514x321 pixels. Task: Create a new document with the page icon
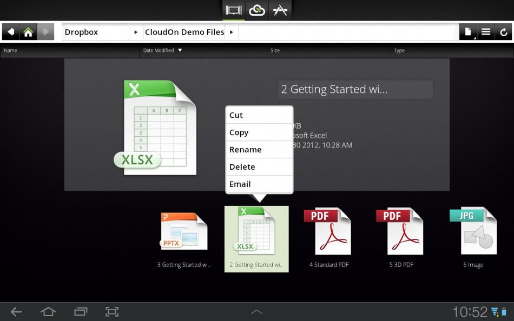[467, 31]
